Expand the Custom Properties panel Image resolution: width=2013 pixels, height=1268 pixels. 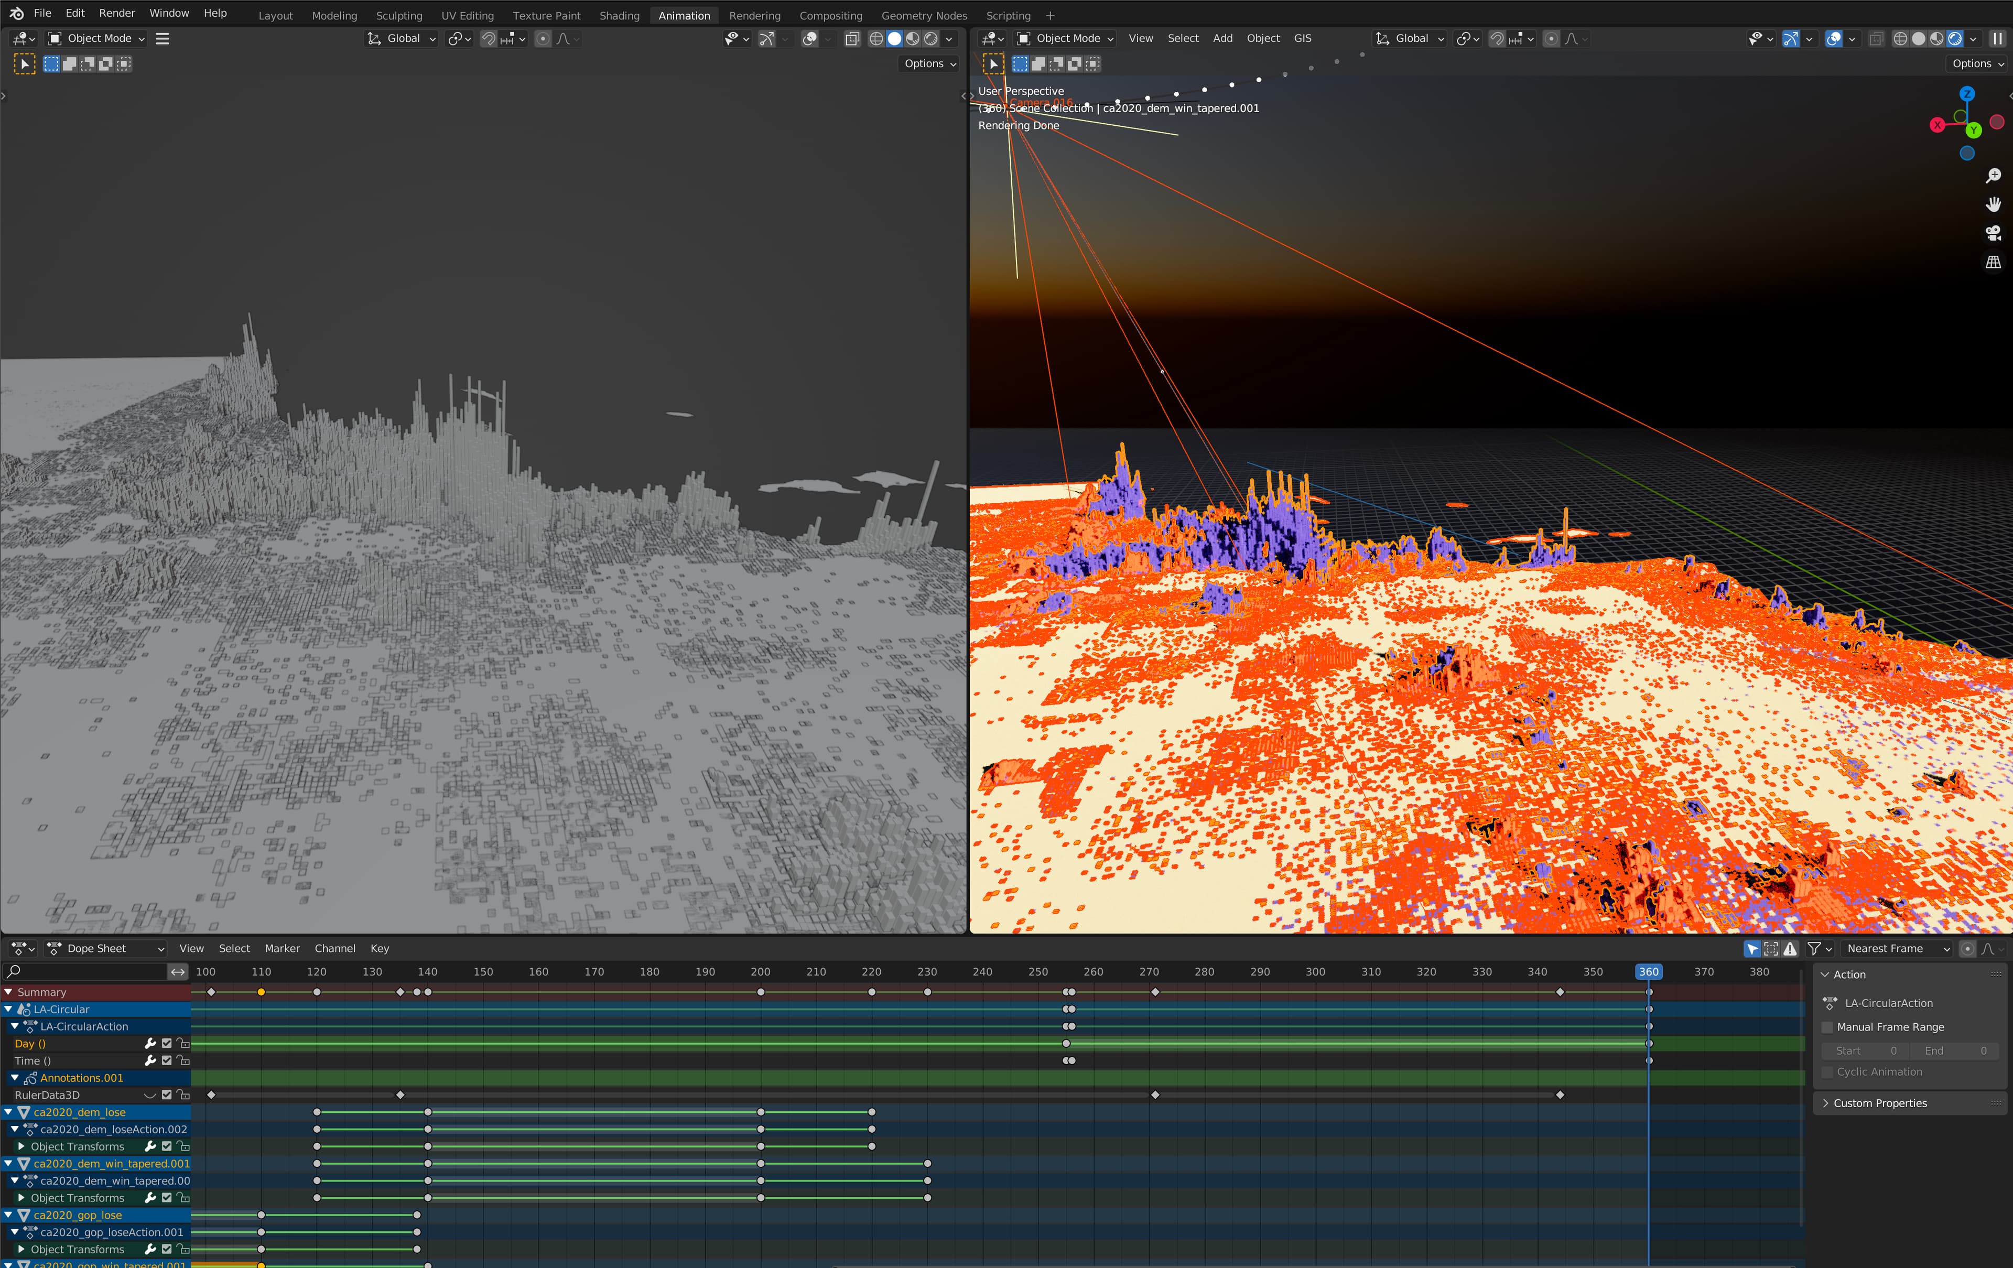tap(1910, 1103)
